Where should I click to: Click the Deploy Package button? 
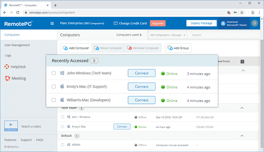pos(201,23)
